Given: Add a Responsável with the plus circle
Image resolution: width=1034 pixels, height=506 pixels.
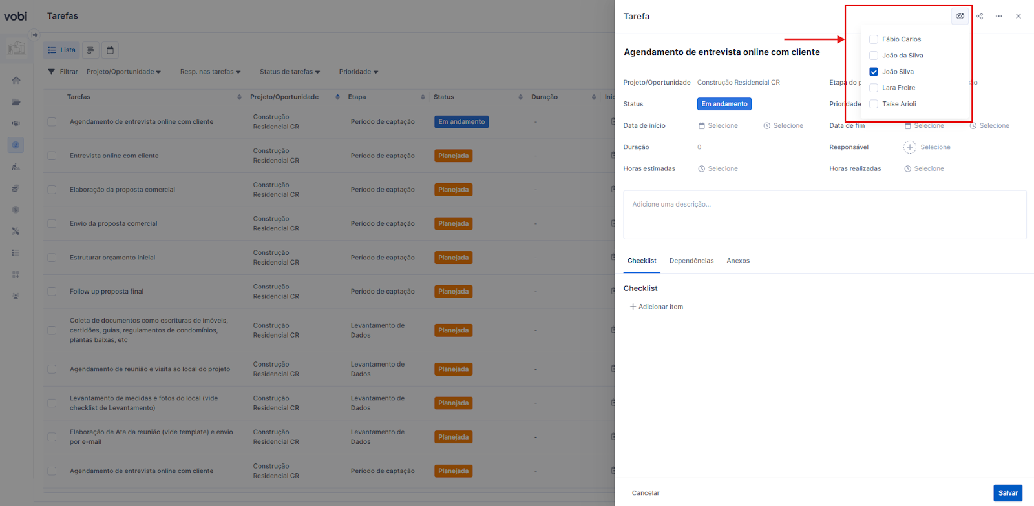Looking at the screenshot, I should point(910,147).
